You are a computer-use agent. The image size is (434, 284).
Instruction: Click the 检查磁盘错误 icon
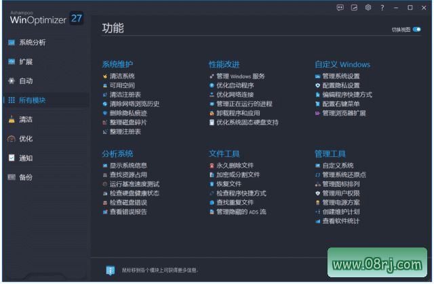(105, 203)
